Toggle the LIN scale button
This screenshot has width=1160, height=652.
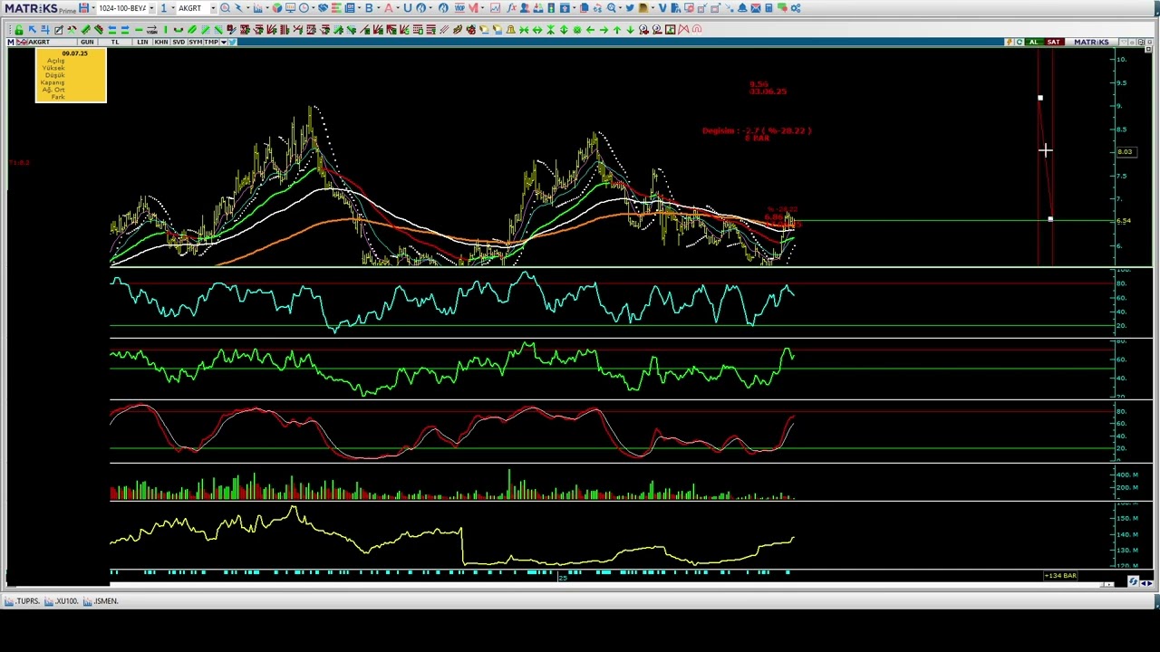tap(142, 43)
